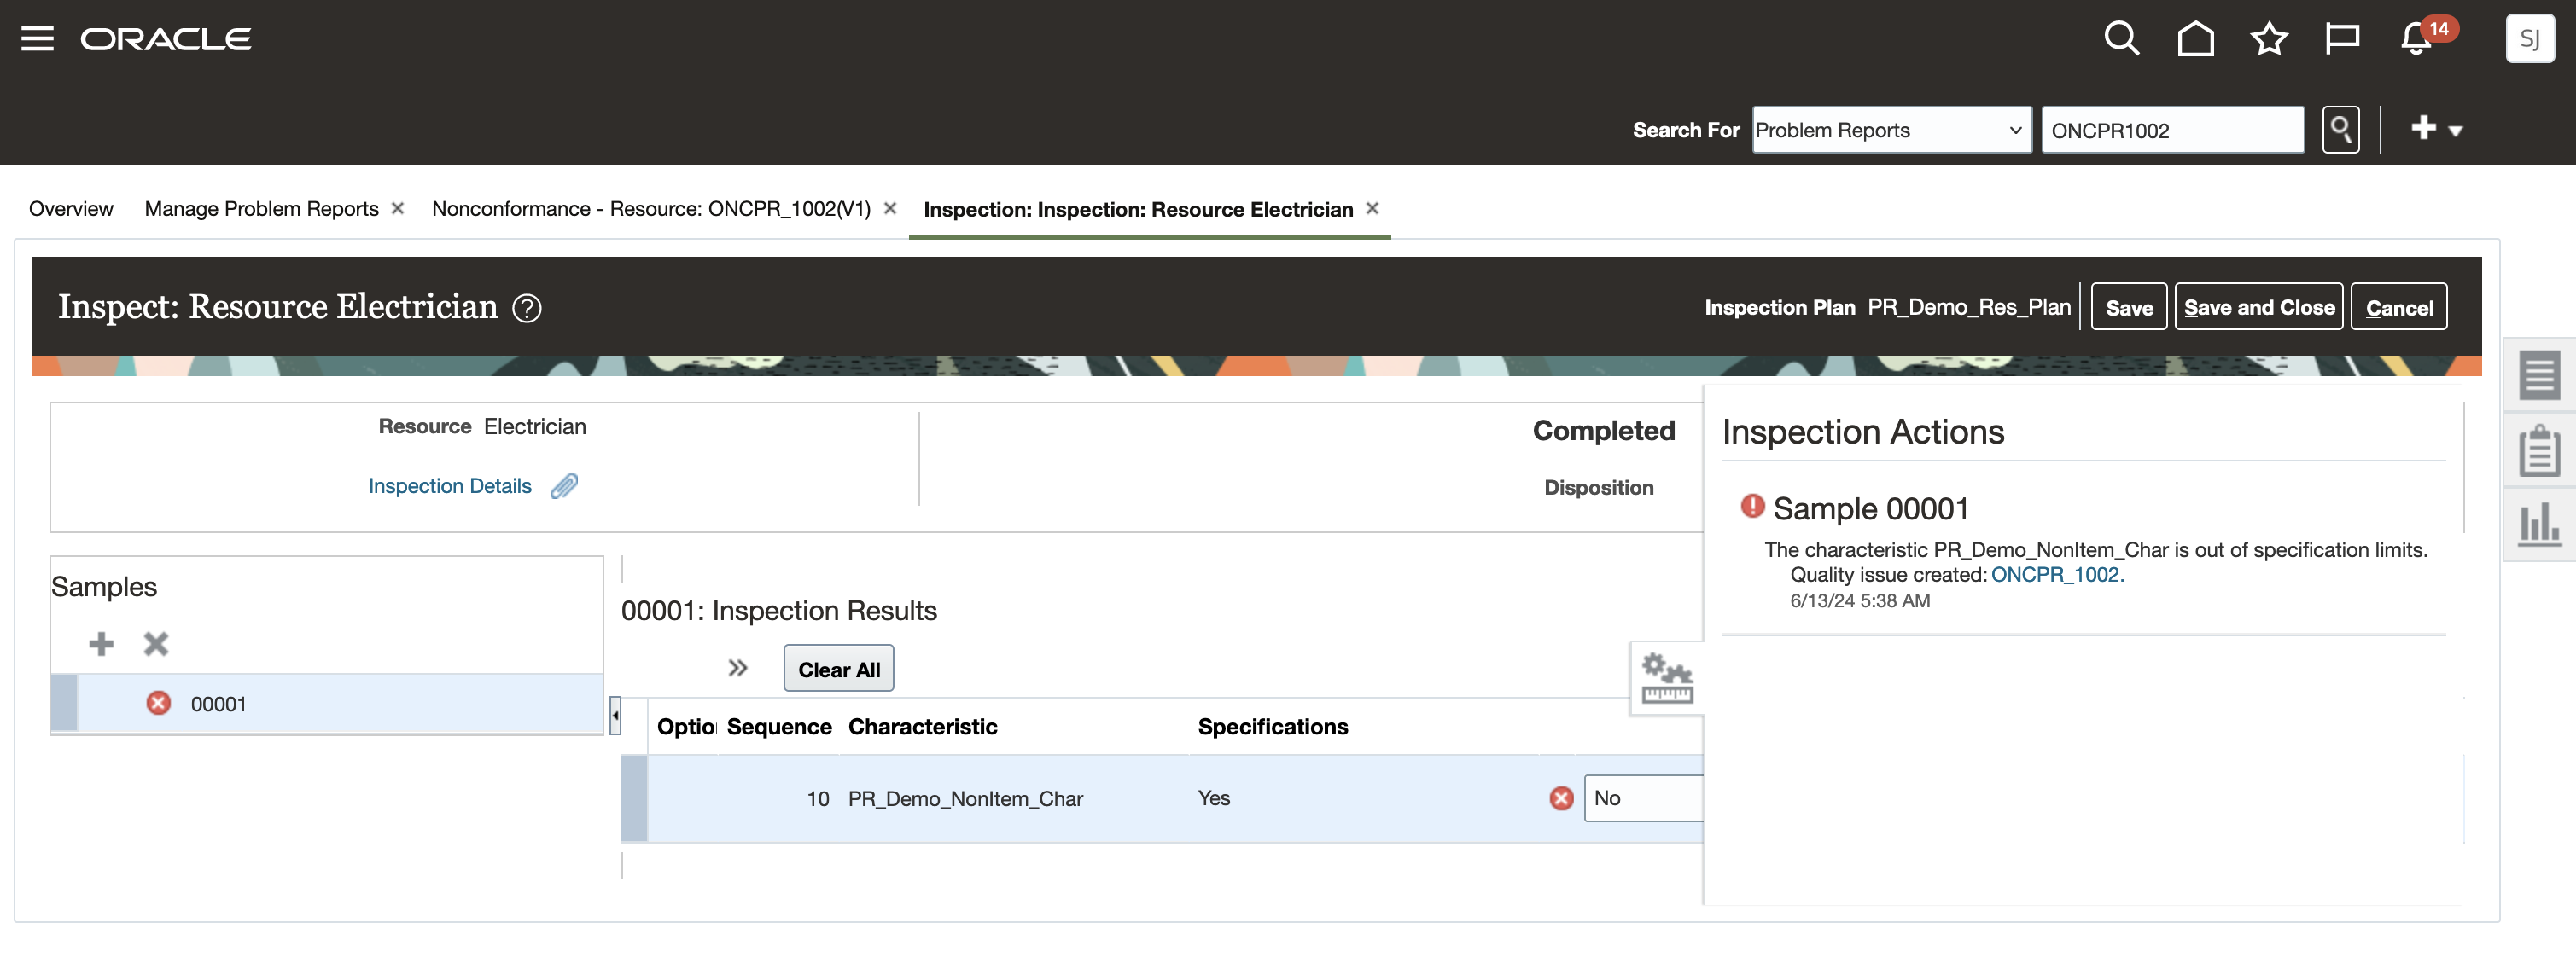Click the global search magnifier icon
Viewport: 2576px width, 957px height.
(x=2121, y=39)
